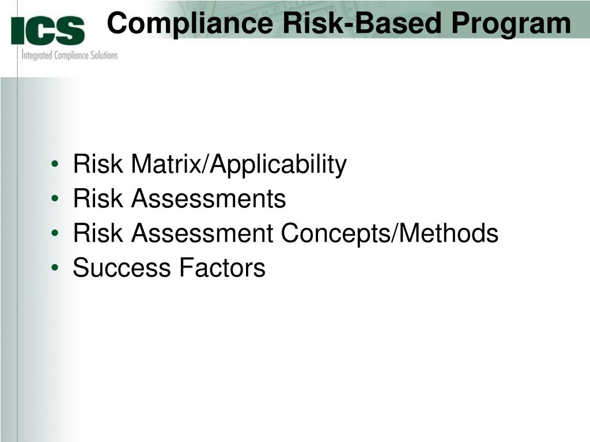
Task: Select the slide title Compliance Risk-Based Program
Action: coord(339,24)
